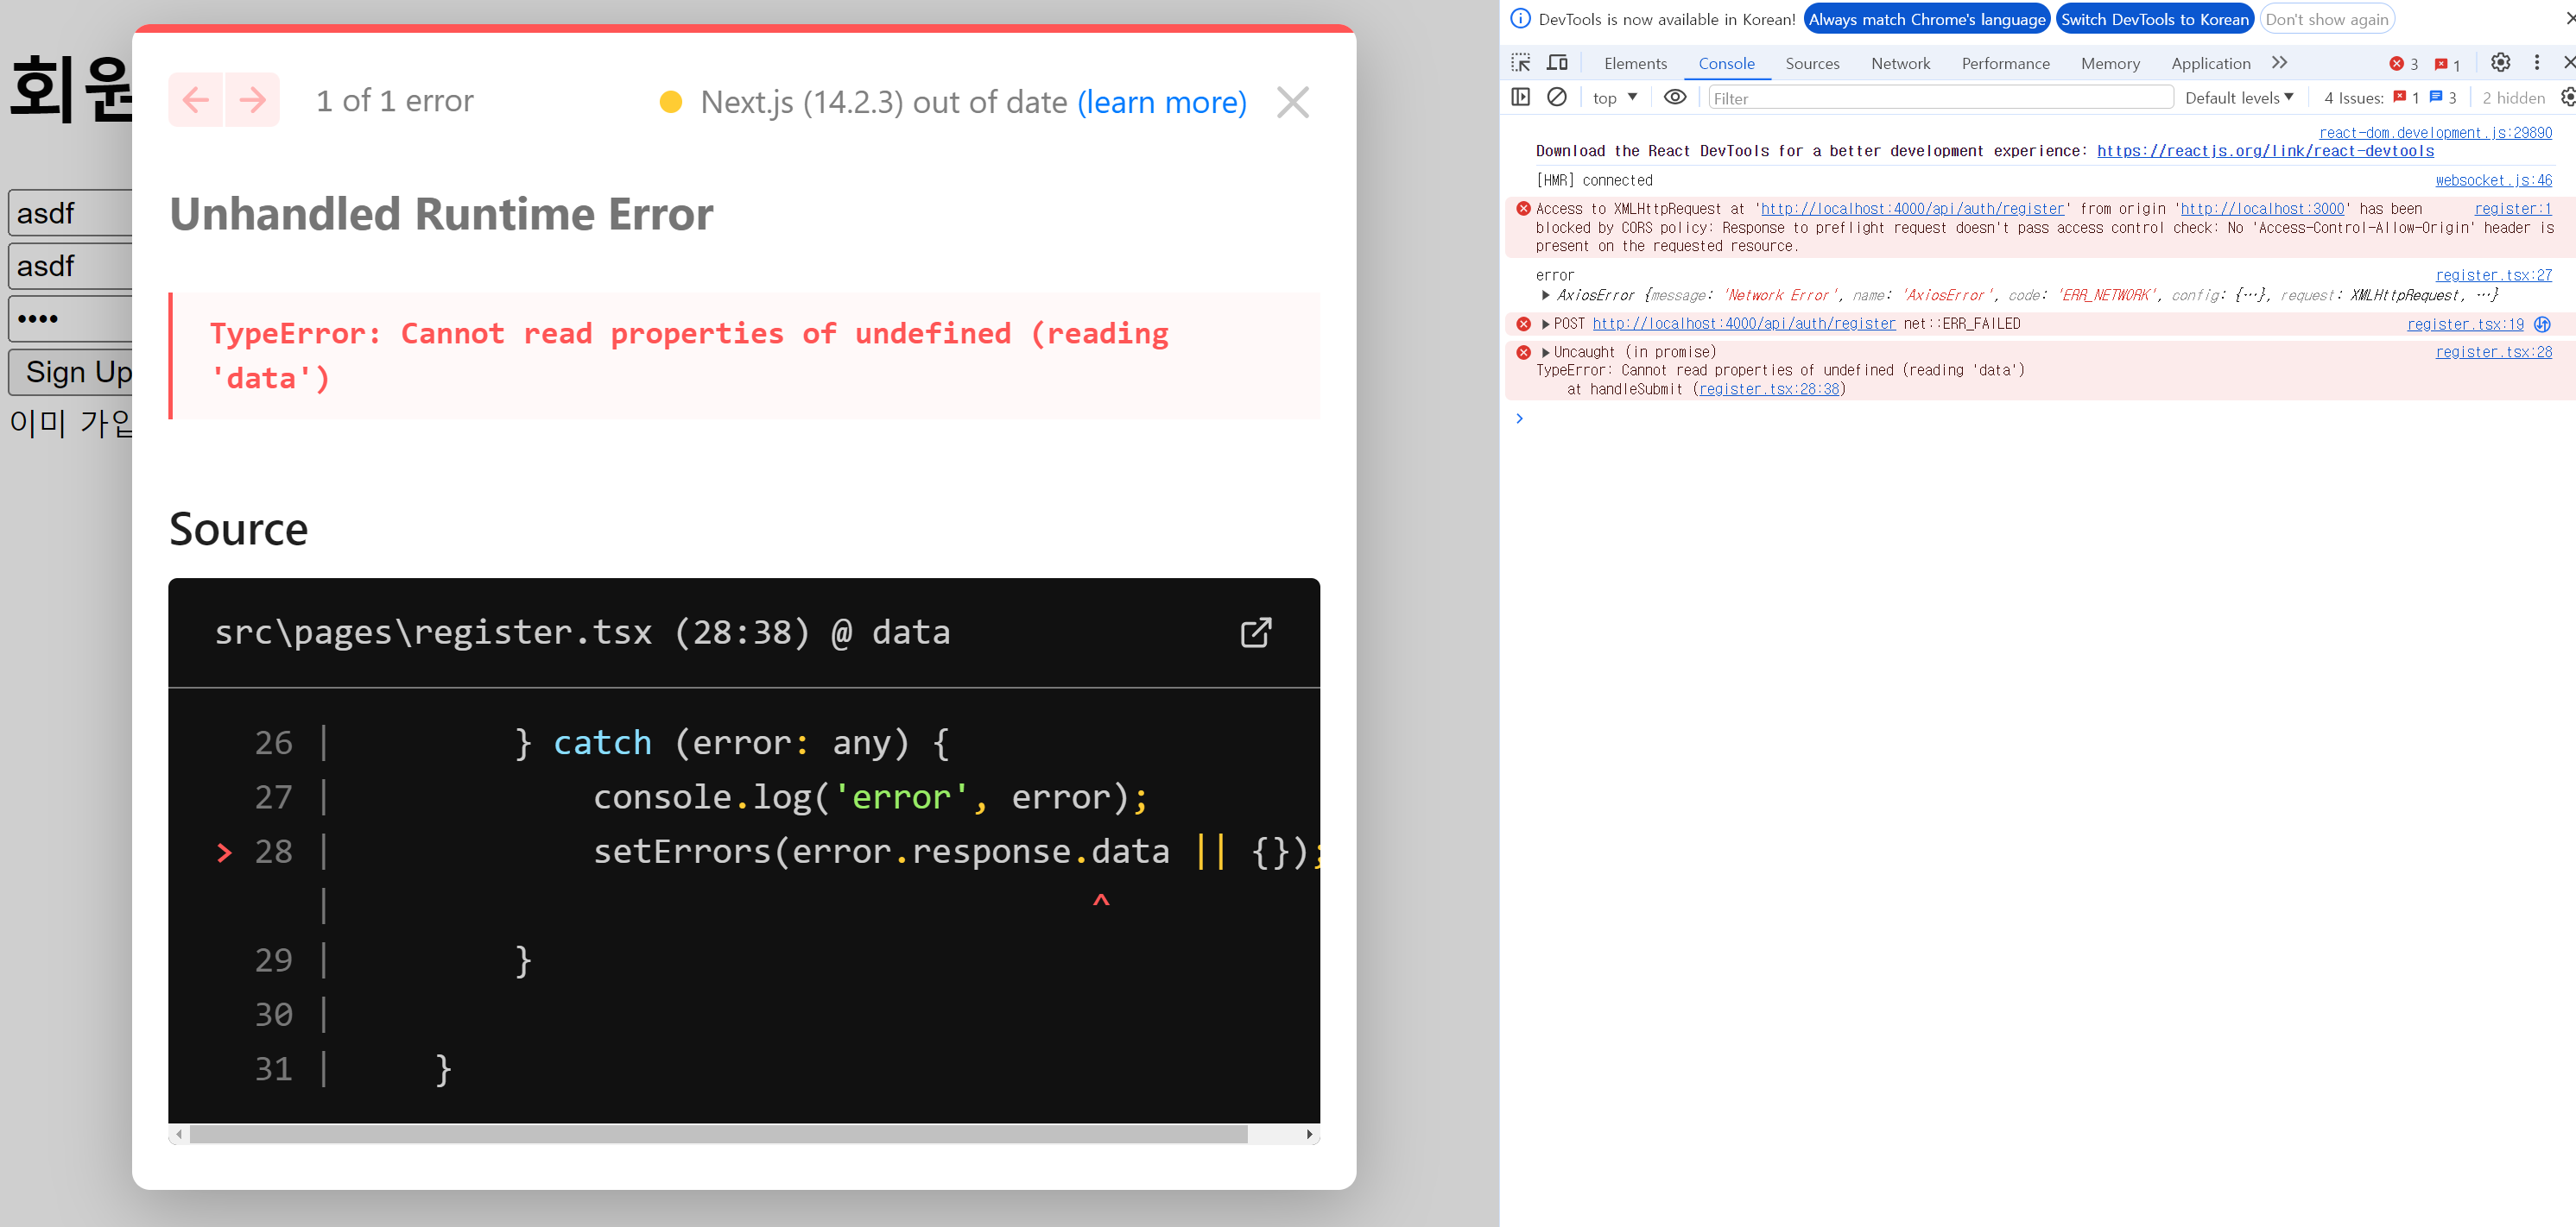Open source file in editor icon

1256,632
